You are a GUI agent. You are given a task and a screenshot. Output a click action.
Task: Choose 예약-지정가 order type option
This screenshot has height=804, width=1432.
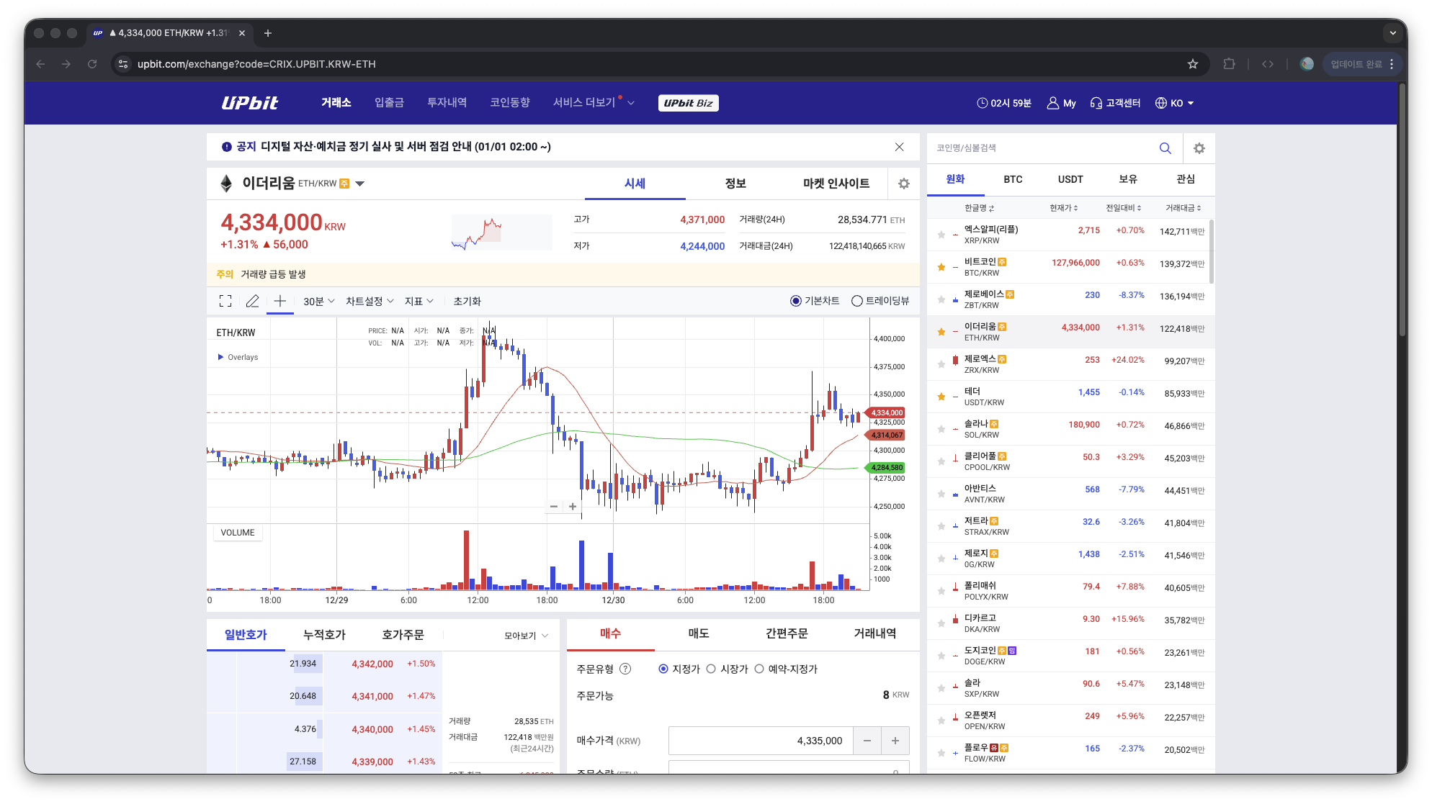759,669
